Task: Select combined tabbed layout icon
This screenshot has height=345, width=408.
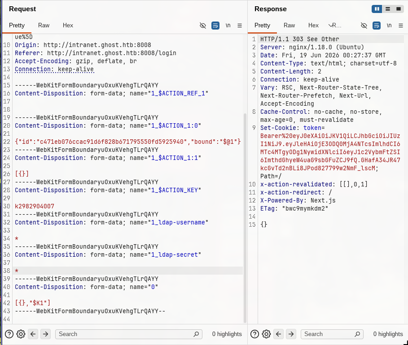Action: pyautogui.click(x=399, y=9)
